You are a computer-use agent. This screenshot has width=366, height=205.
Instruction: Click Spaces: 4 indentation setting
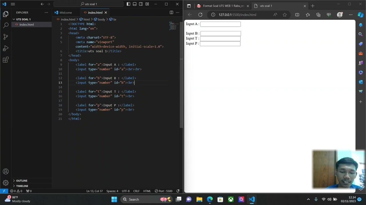click(112, 191)
